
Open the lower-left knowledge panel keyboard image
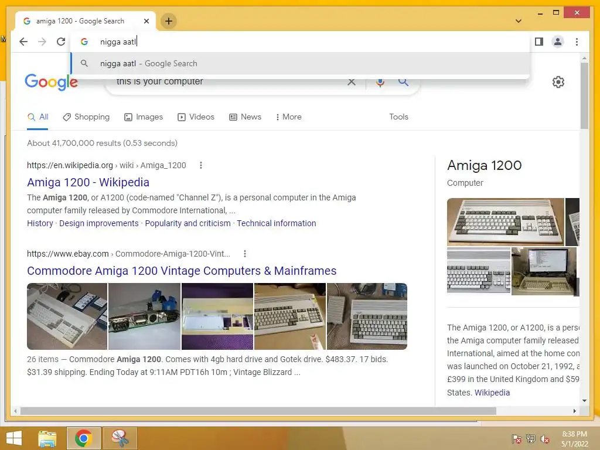click(479, 271)
